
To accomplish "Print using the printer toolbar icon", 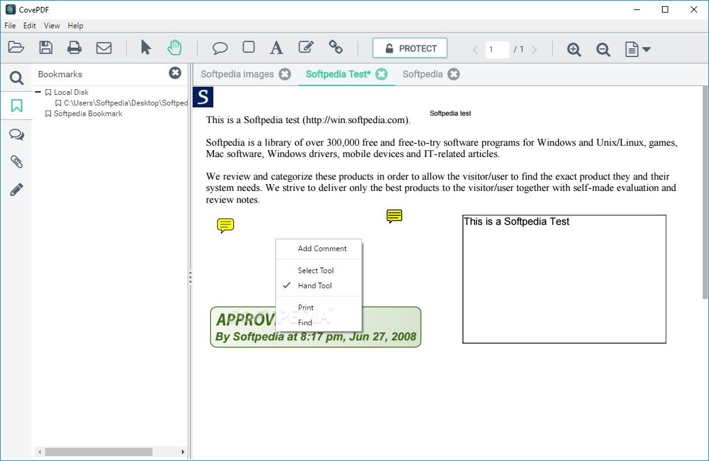I will point(74,48).
